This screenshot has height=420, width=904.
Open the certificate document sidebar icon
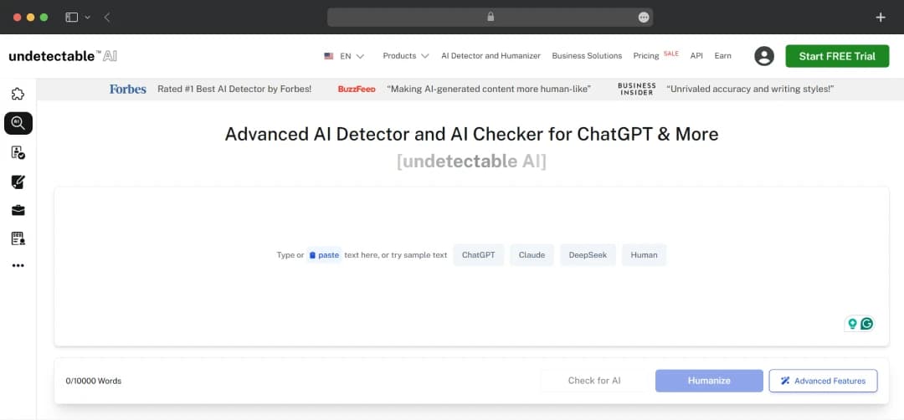pyautogui.click(x=18, y=238)
